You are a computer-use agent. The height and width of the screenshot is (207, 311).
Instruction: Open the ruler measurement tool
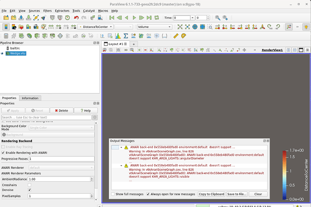click(176, 36)
